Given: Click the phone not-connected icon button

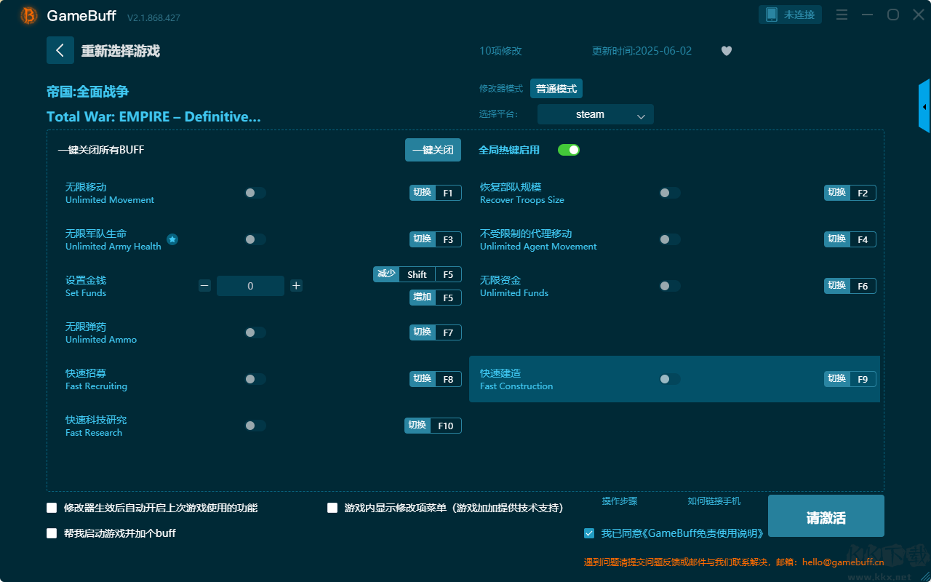Looking at the screenshot, I should pyautogui.click(x=790, y=15).
